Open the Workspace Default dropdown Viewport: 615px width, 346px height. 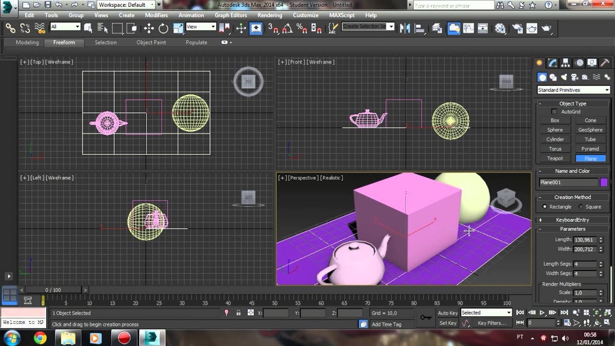point(127,5)
